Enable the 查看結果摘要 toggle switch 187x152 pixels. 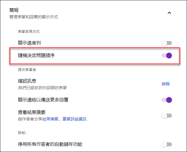point(167,116)
